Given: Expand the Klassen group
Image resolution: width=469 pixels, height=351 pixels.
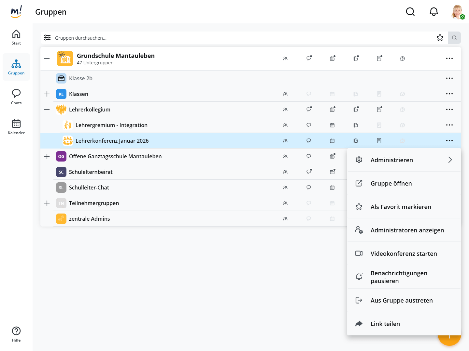Looking at the screenshot, I should [47, 94].
